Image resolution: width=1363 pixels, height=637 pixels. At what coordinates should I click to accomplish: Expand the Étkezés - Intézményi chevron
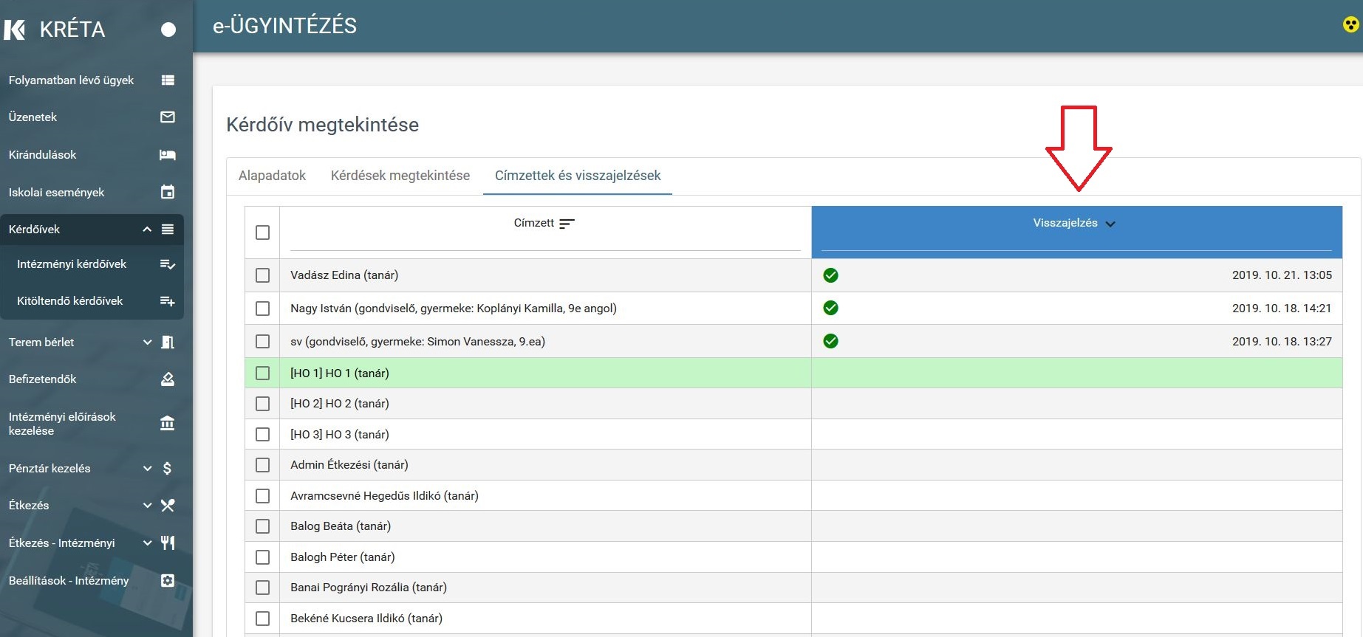coord(147,543)
